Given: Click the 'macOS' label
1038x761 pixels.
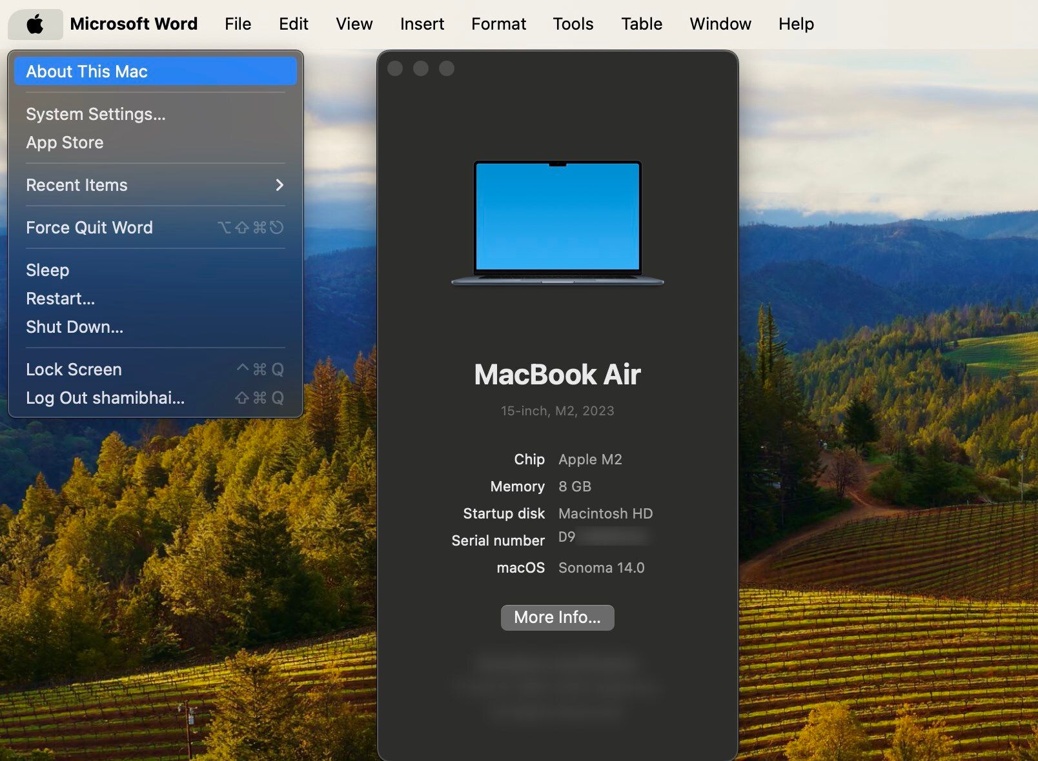Looking at the screenshot, I should pyautogui.click(x=520, y=568).
